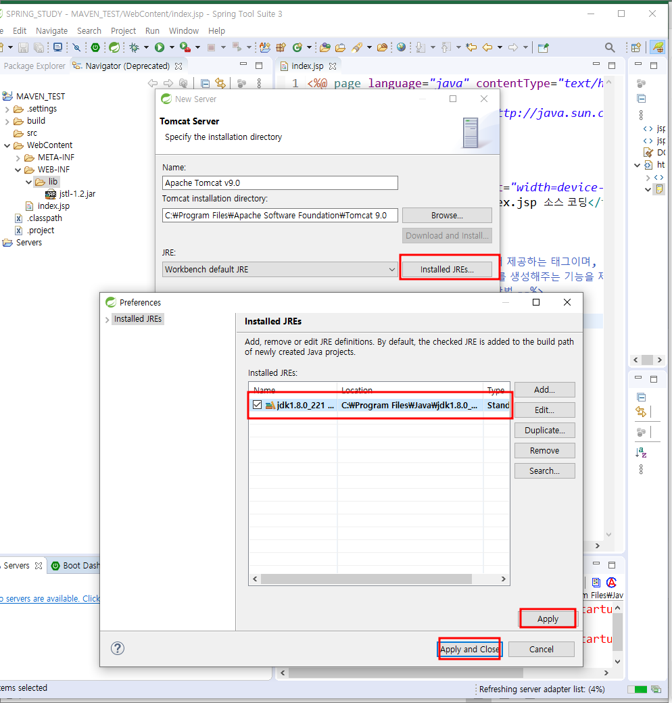Viewport: 672px width, 703px height.
Task: Click Add... in Installed JREs
Action: pos(545,389)
